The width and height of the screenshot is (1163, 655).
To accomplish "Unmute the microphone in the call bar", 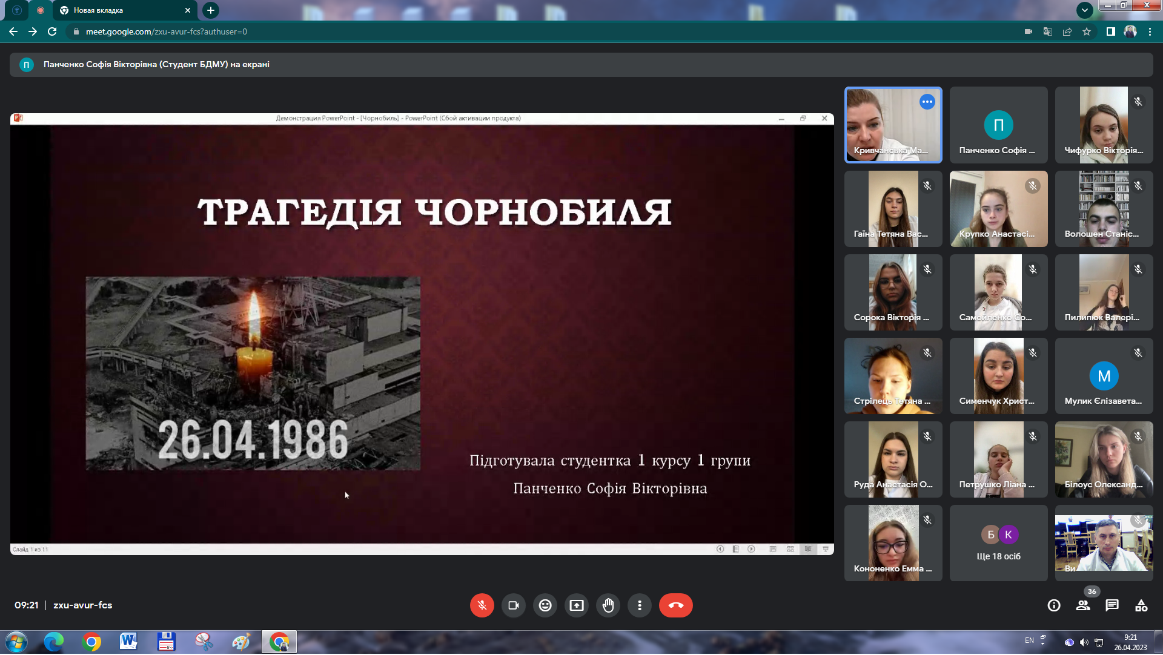I will [482, 606].
